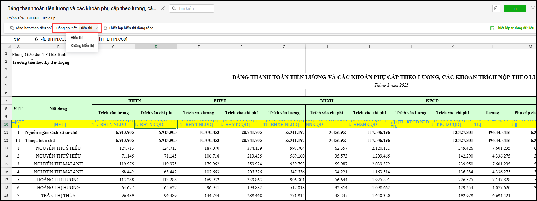Select row 10 header

click(6, 124)
